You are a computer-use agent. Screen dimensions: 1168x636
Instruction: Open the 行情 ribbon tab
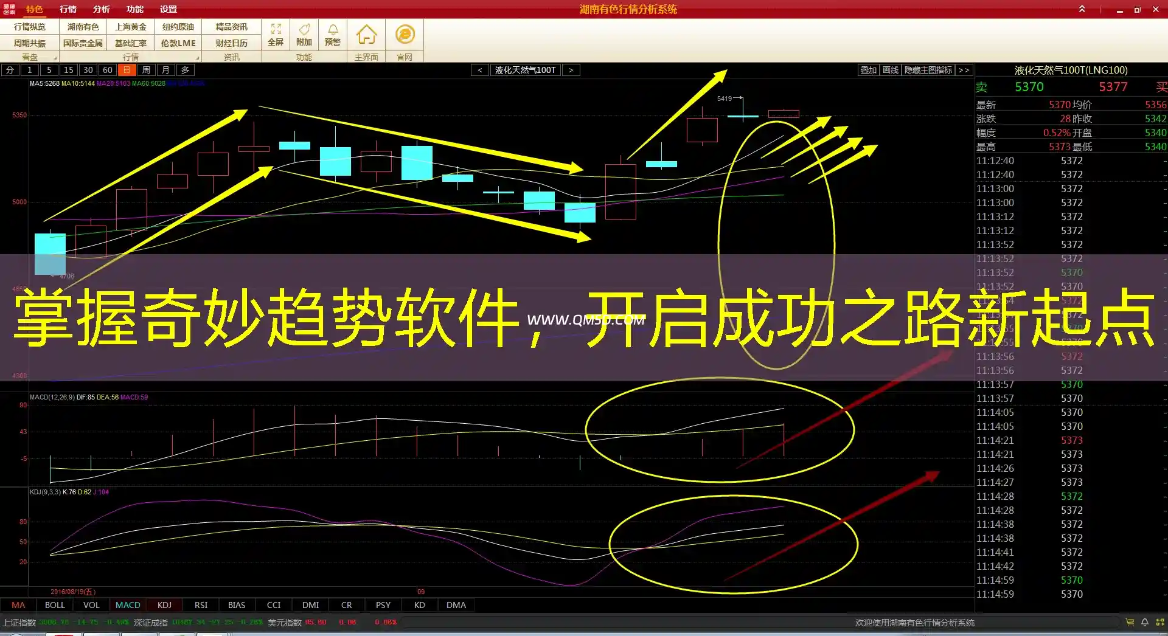(68, 9)
